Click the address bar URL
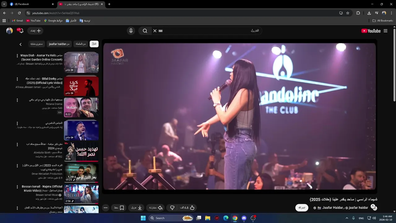 [x=56, y=13]
